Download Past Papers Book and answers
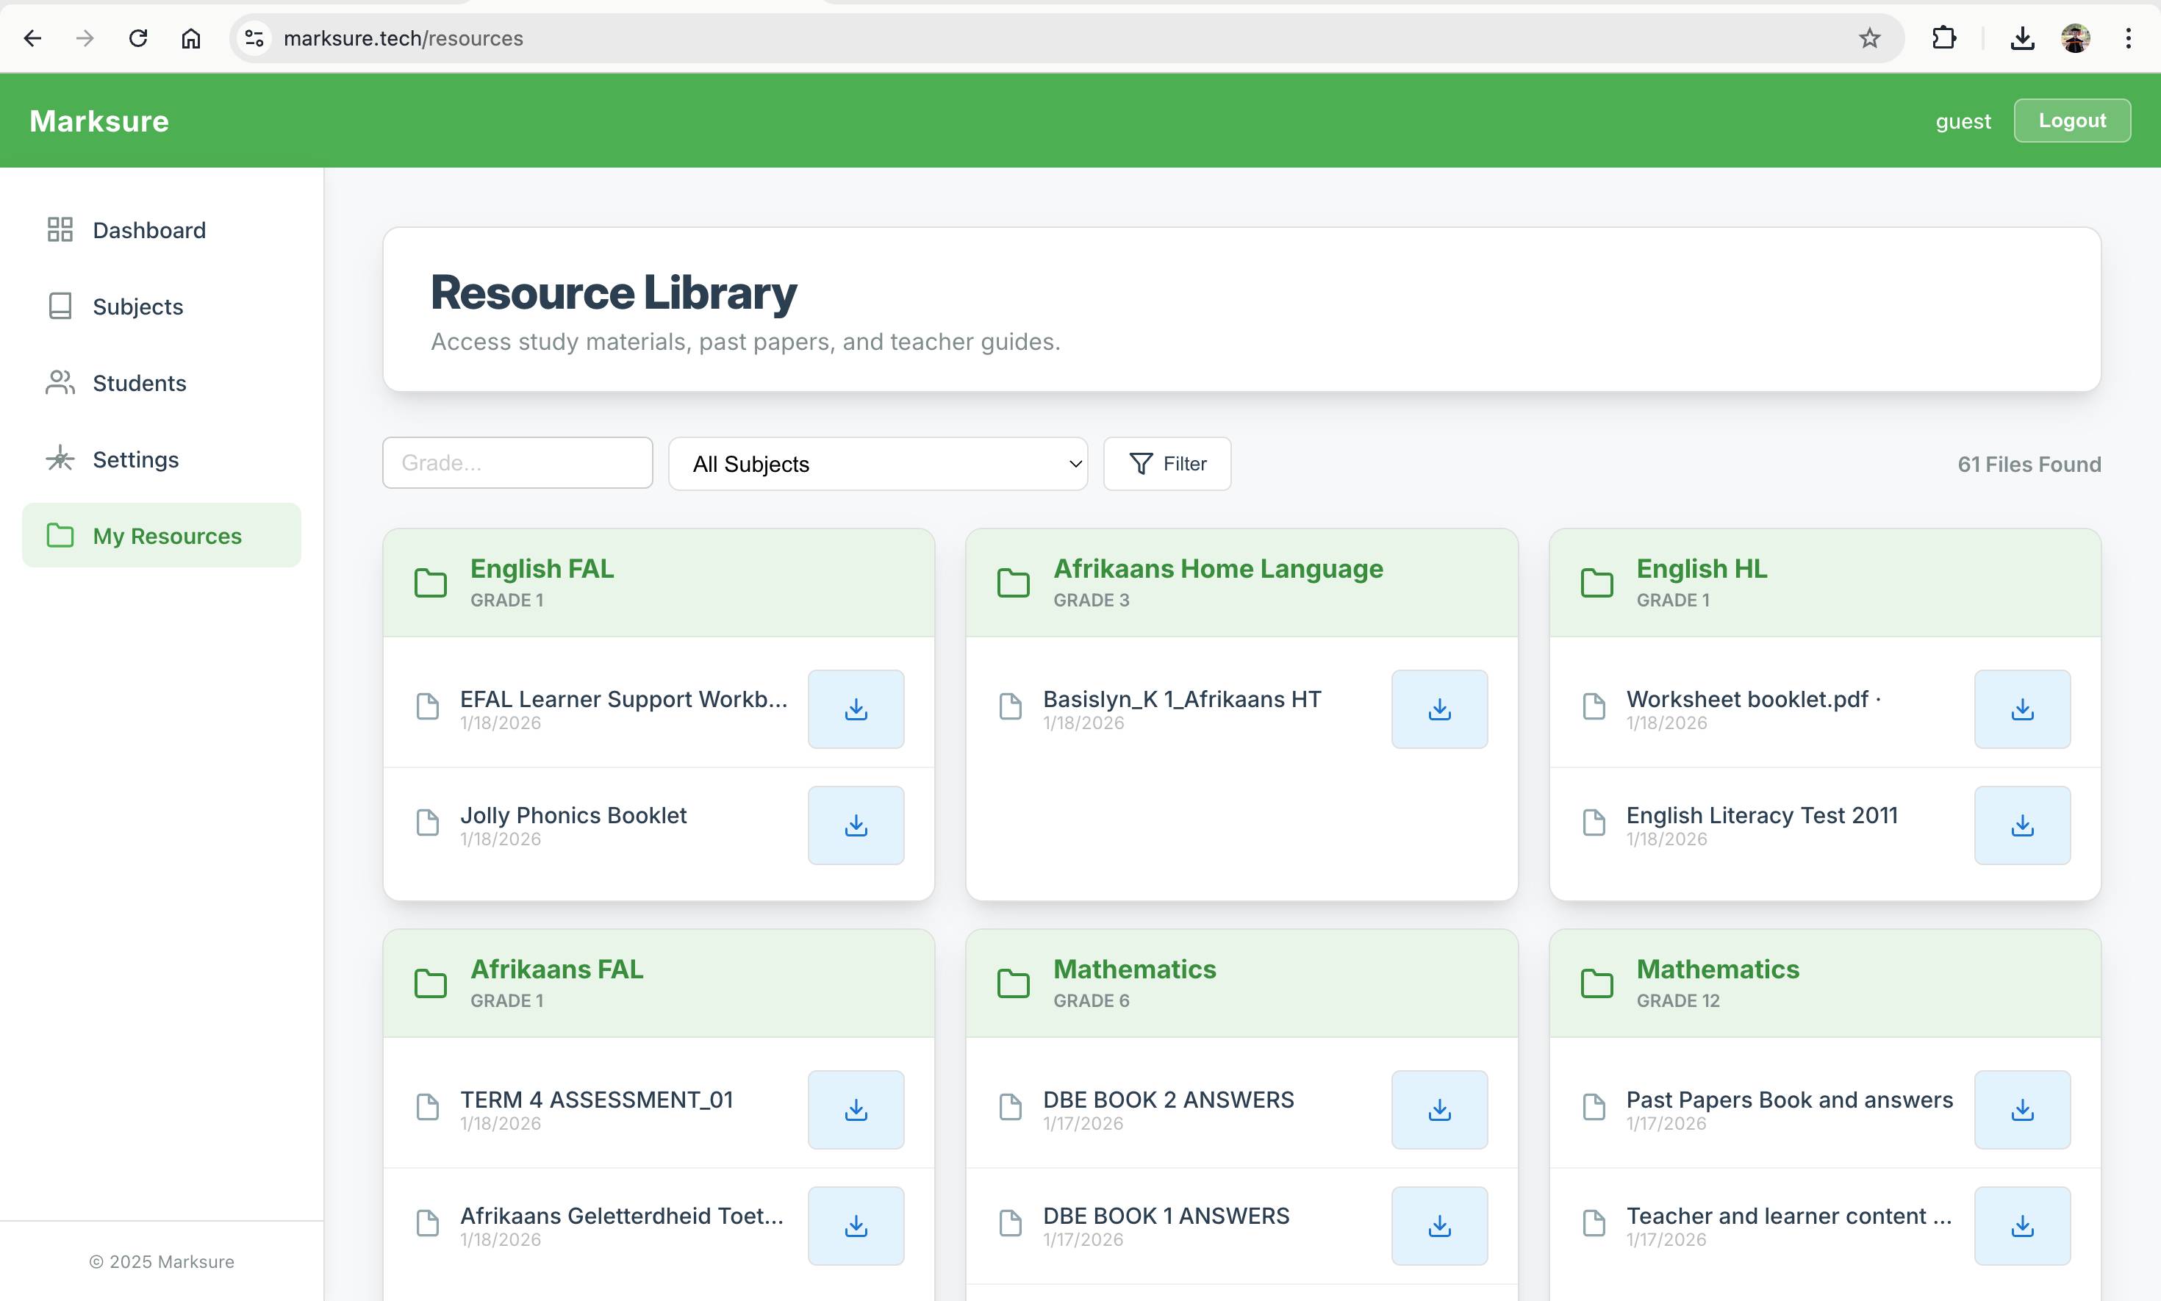This screenshot has height=1301, width=2161. tap(2021, 1110)
